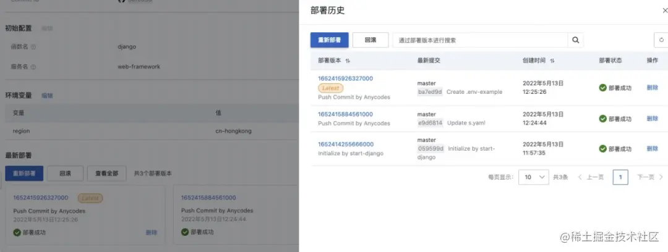Open version 1652415926327000 card link in 最新部署
Viewport: 668px width, 252px height.
(40, 198)
